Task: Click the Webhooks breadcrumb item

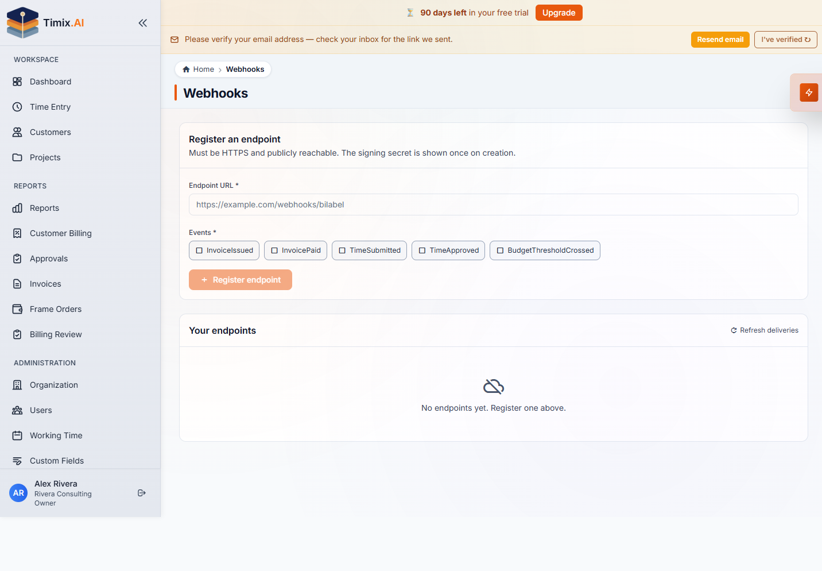Action: (245, 70)
